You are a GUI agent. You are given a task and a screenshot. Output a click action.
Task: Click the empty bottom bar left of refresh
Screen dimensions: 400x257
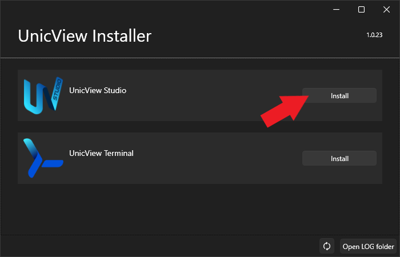pos(160,246)
